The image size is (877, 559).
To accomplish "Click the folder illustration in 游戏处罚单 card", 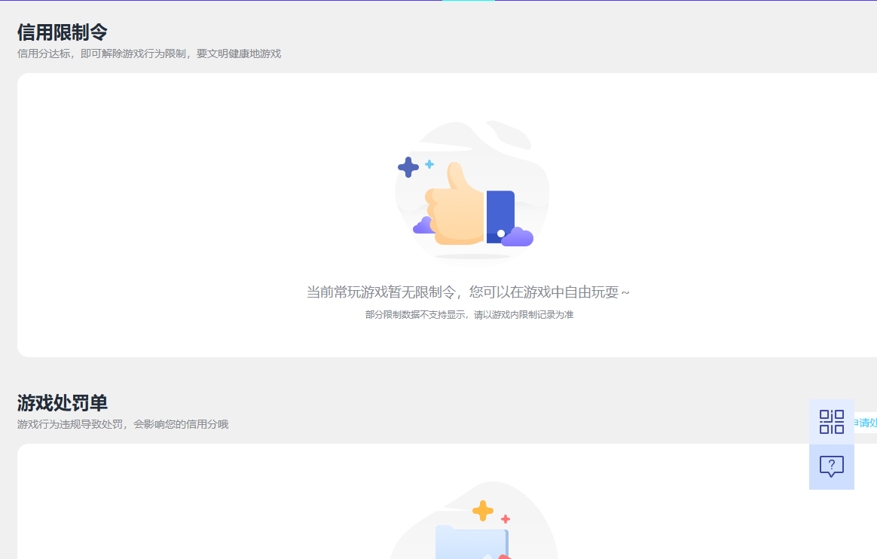I will pos(472,520).
